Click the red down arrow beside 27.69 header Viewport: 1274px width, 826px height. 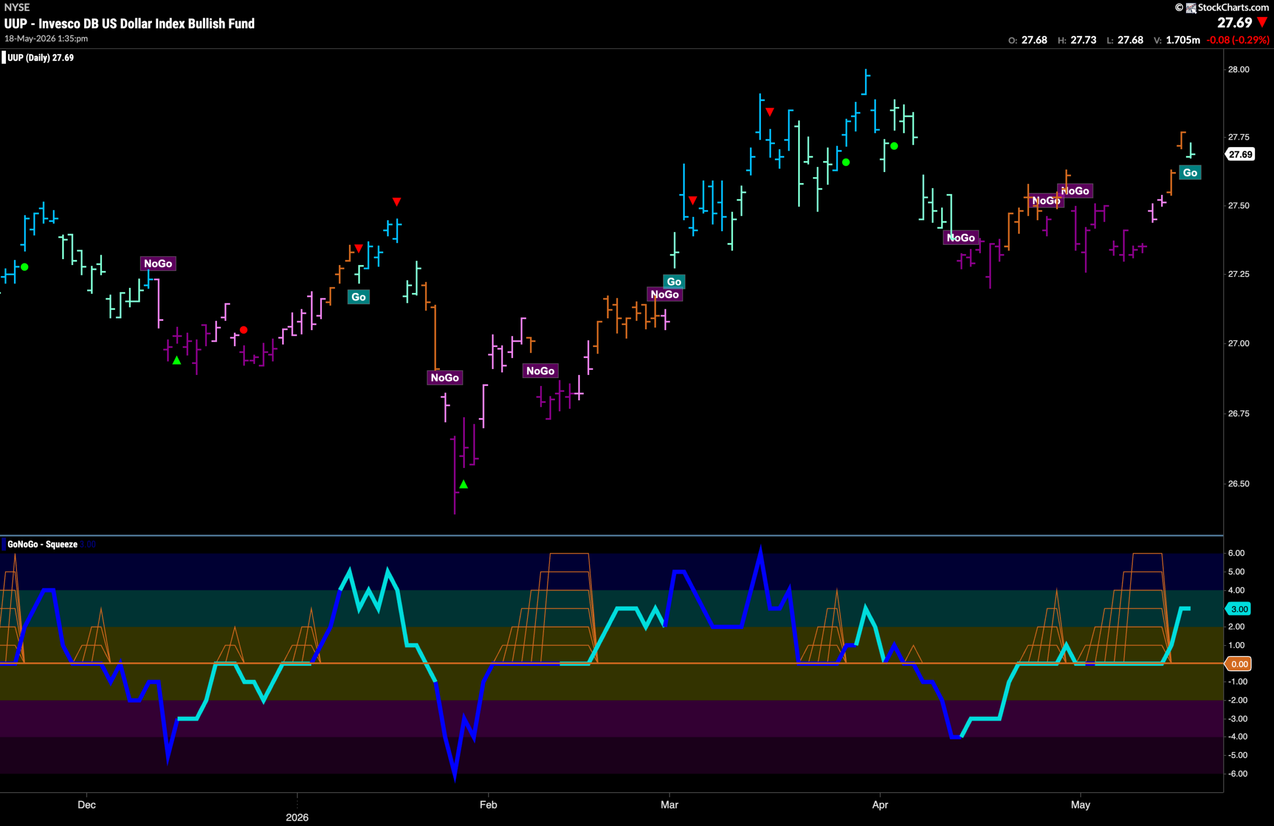(1262, 22)
